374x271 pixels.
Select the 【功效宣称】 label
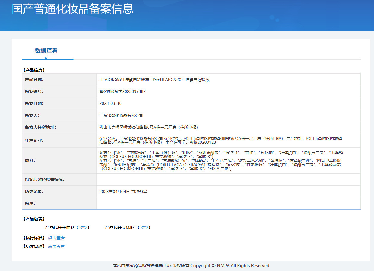(33, 246)
